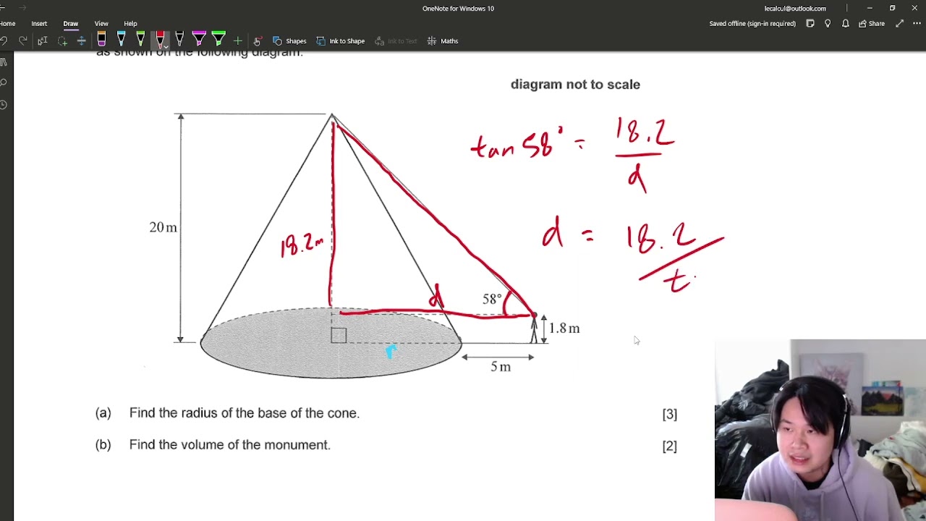
Task: Share the notebook page
Action: 872,23
